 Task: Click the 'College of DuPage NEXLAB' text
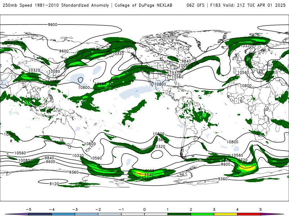click(x=143, y=5)
